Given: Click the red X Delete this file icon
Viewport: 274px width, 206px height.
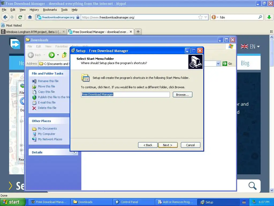Looking at the screenshot, I should 34,108.
